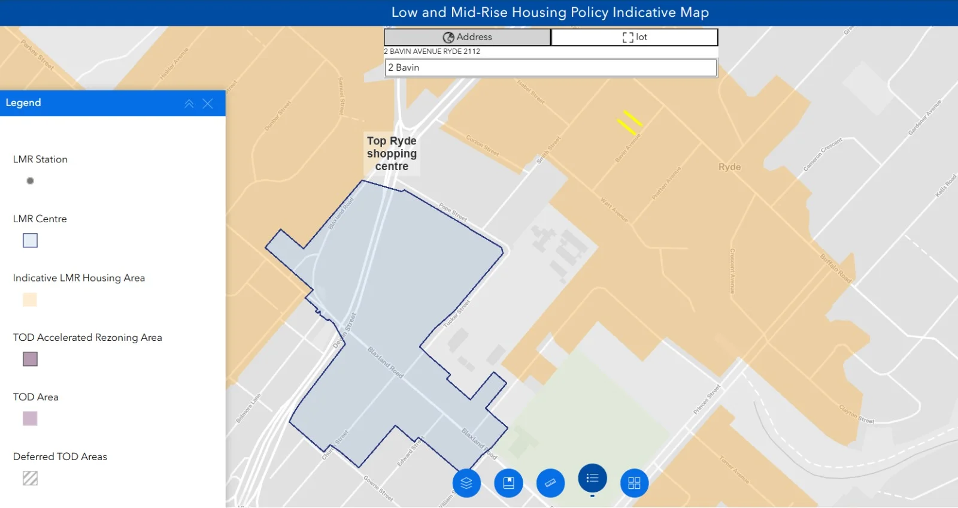Collapse the Legend panel with chevrons
Image resolution: width=958 pixels, height=508 pixels.
(189, 104)
